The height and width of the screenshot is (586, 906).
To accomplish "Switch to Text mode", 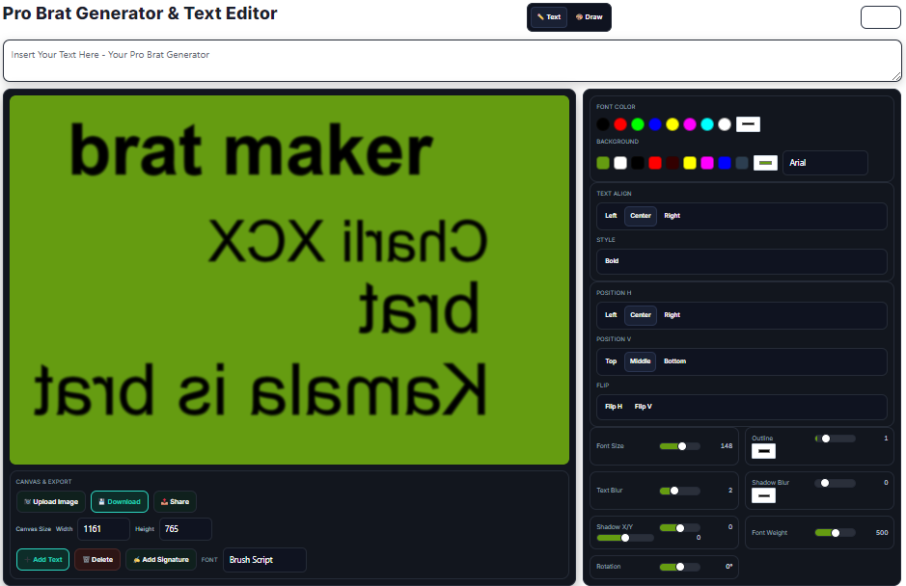I will coord(549,17).
